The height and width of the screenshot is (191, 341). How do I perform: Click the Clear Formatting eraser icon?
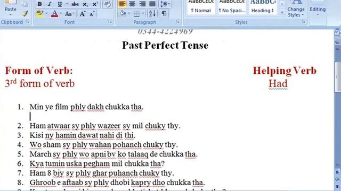(x=107, y=4)
